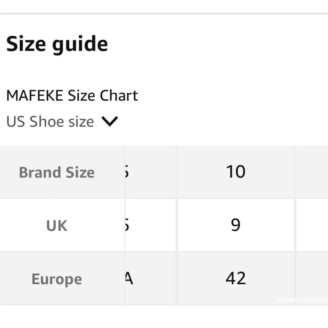This screenshot has height=328, width=328.
Task: Click the cut-off UK cell left of 9
Action: point(151,225)
